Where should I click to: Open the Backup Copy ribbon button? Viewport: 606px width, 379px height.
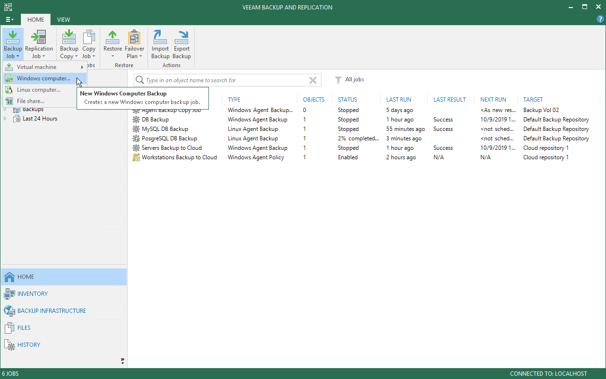69,44
